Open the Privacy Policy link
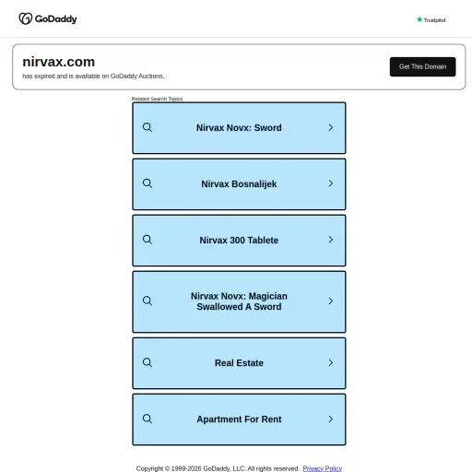The width and height of the screenshot is (472, 472). (x=323, y=468)
